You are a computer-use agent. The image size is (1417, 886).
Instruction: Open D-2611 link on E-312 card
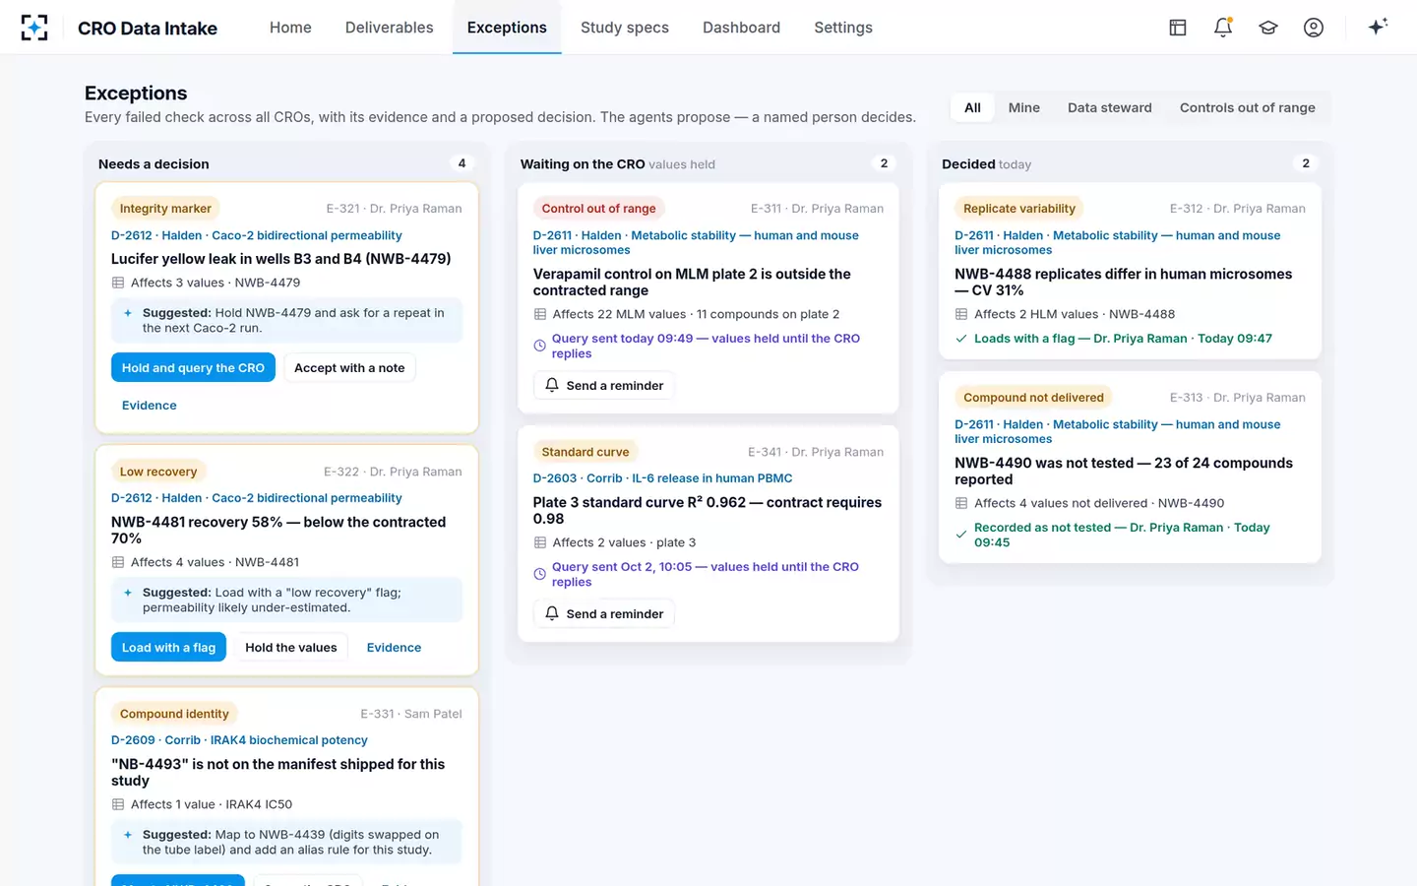pyautogui.click(x=1117, y=242)
